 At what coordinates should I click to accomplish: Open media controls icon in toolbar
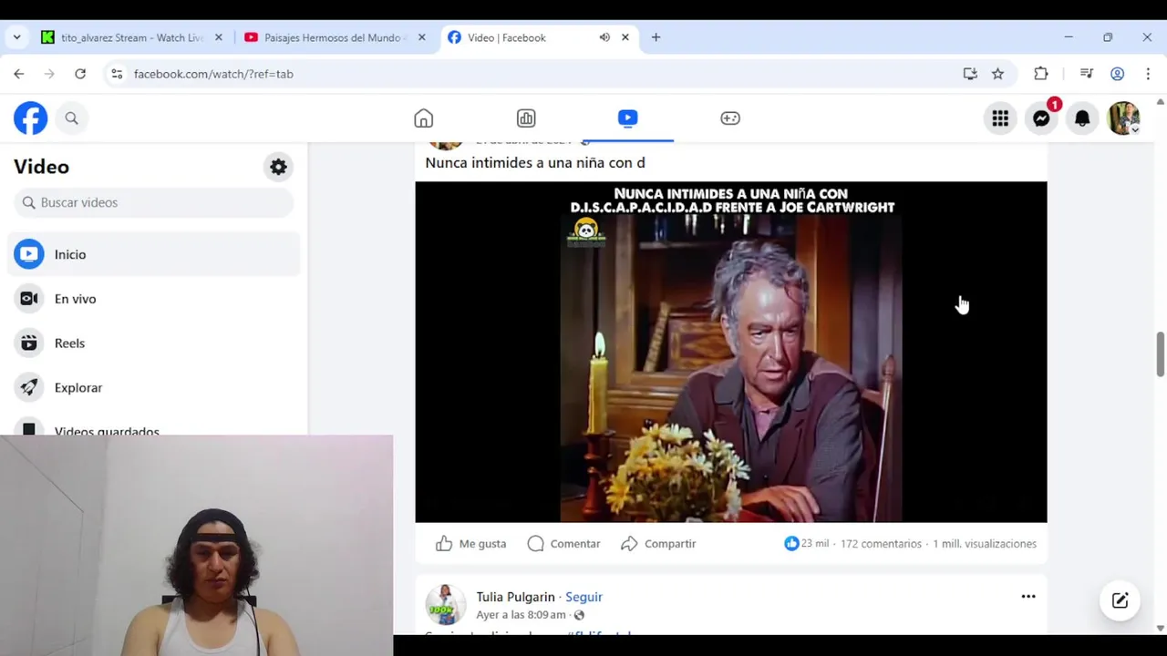click(x=1086, y=74)
